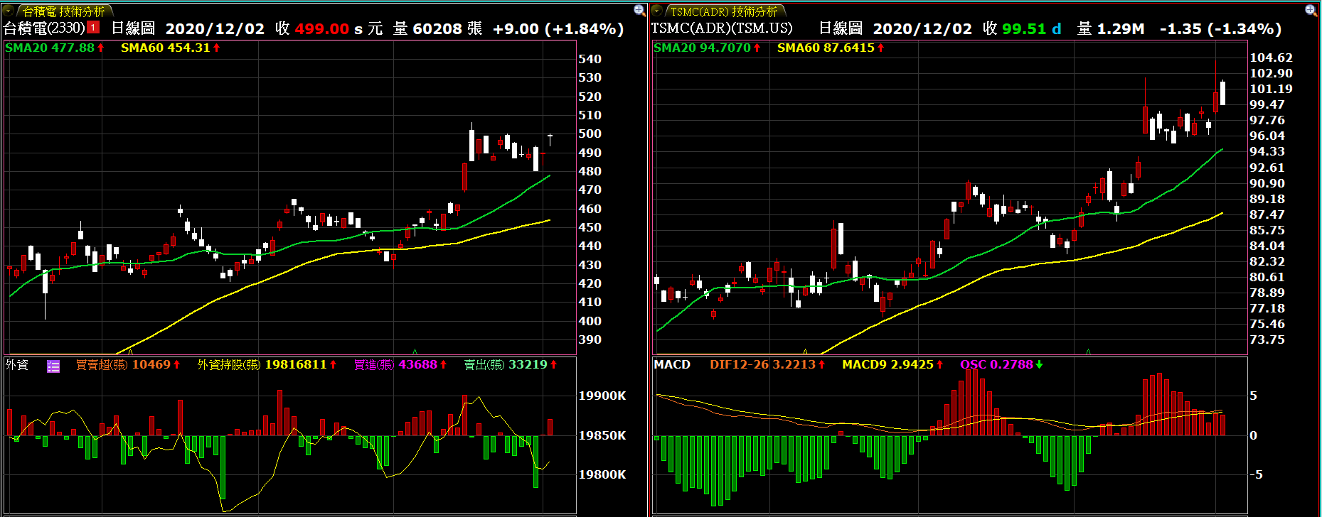
Task: Click the green triangle marker on TSMC(ADR) chart bottom
Action: click(1088, 351)
